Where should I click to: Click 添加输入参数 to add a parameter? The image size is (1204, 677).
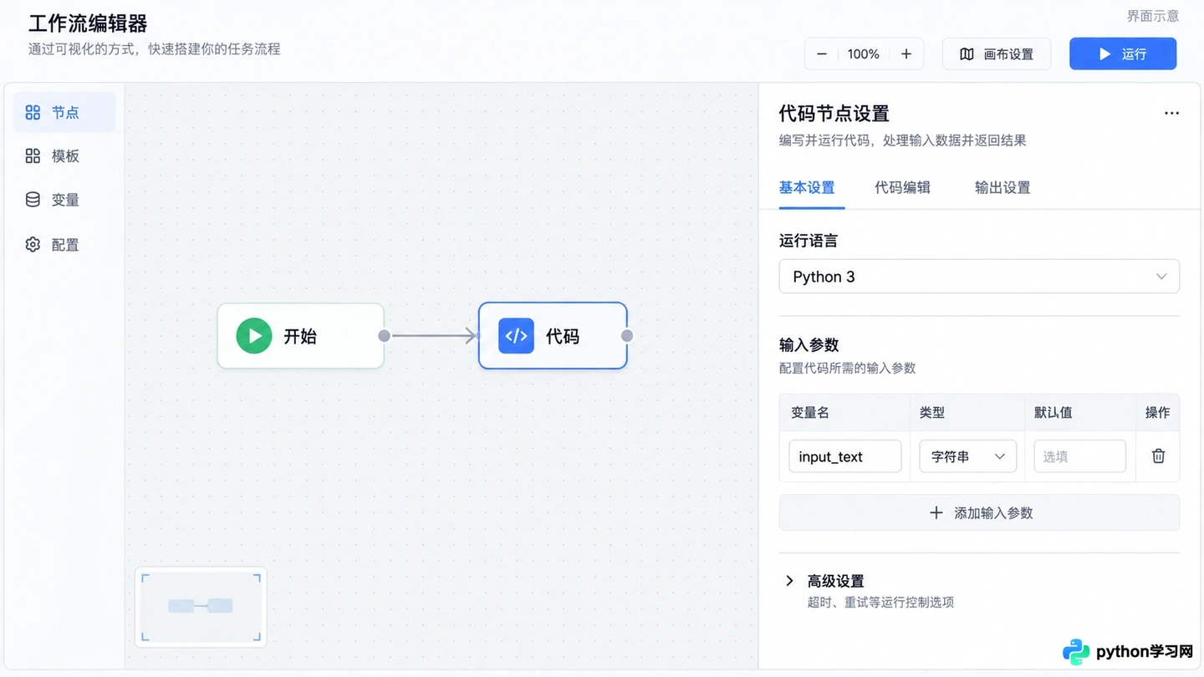(979, 513)
